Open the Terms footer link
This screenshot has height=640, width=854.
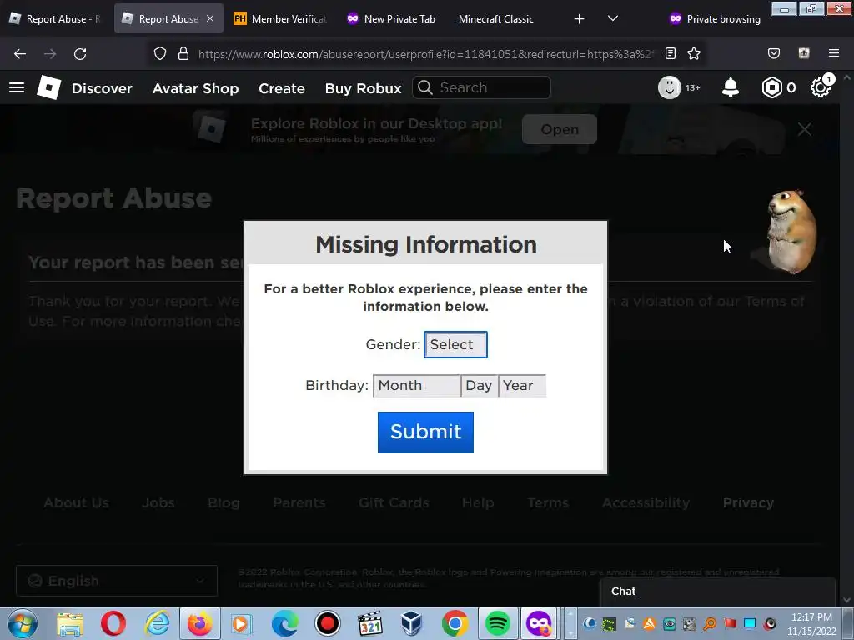click(x=548, y=502)
